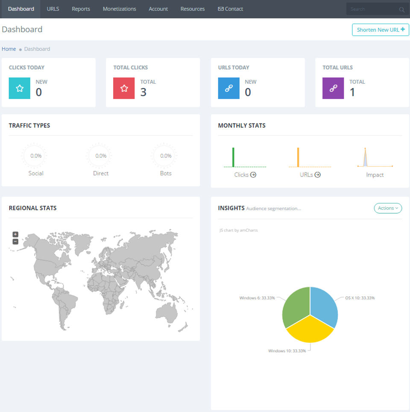410x412 pixels.
Task: Expand the Actions dropdown in Insights
Action: tap(388, 208)
